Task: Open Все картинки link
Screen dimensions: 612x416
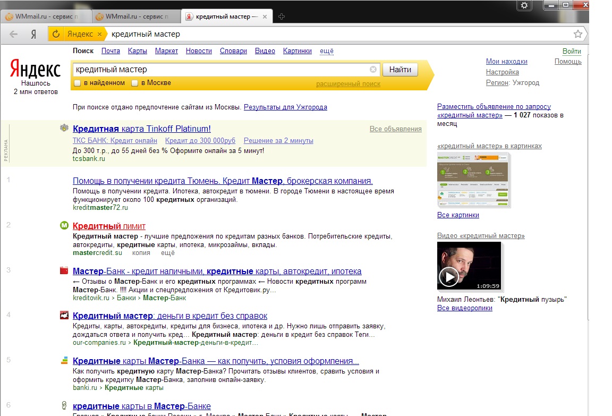Action: tap(458, 215)
